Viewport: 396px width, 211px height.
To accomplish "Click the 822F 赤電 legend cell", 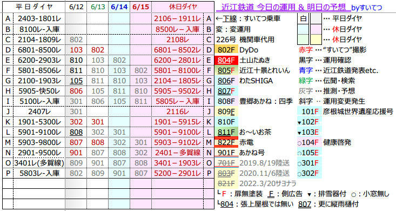I will [x=226, y=142].
